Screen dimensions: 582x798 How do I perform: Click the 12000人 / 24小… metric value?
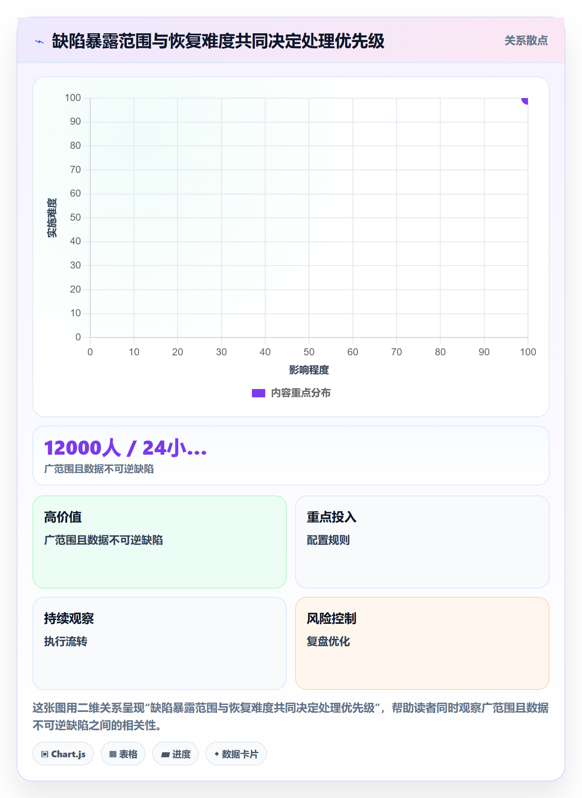(126, 448)
